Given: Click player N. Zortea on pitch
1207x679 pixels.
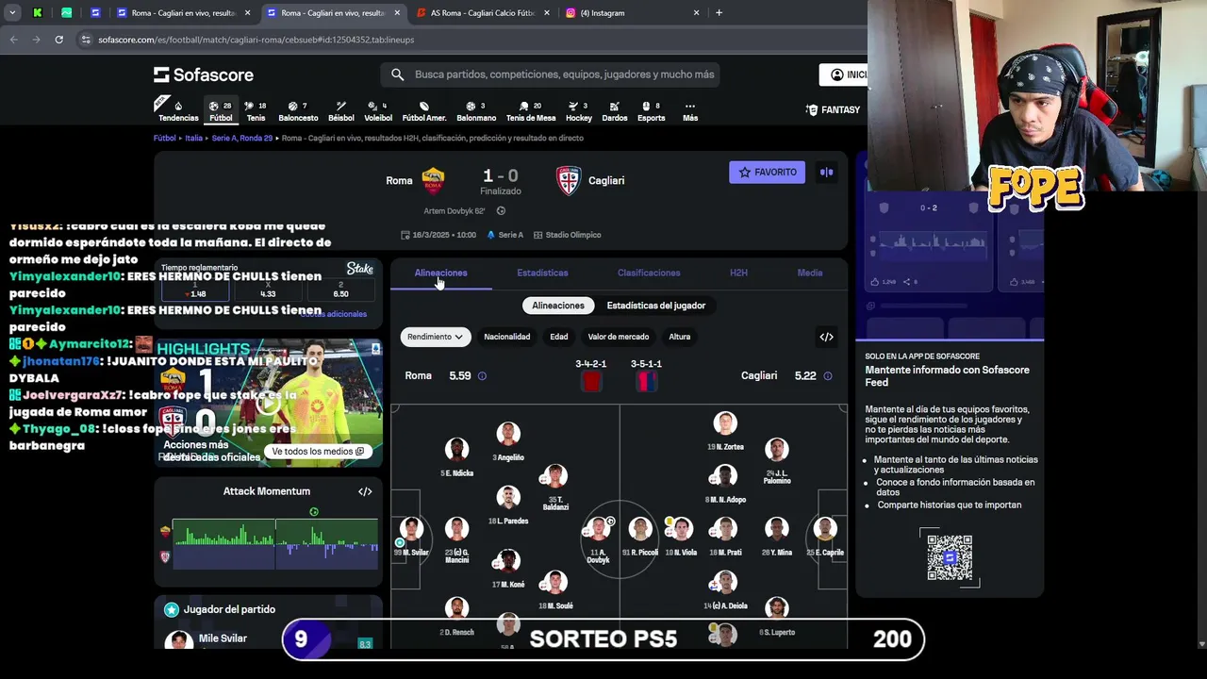Looking at the screenshot, I should coord(725,430).
